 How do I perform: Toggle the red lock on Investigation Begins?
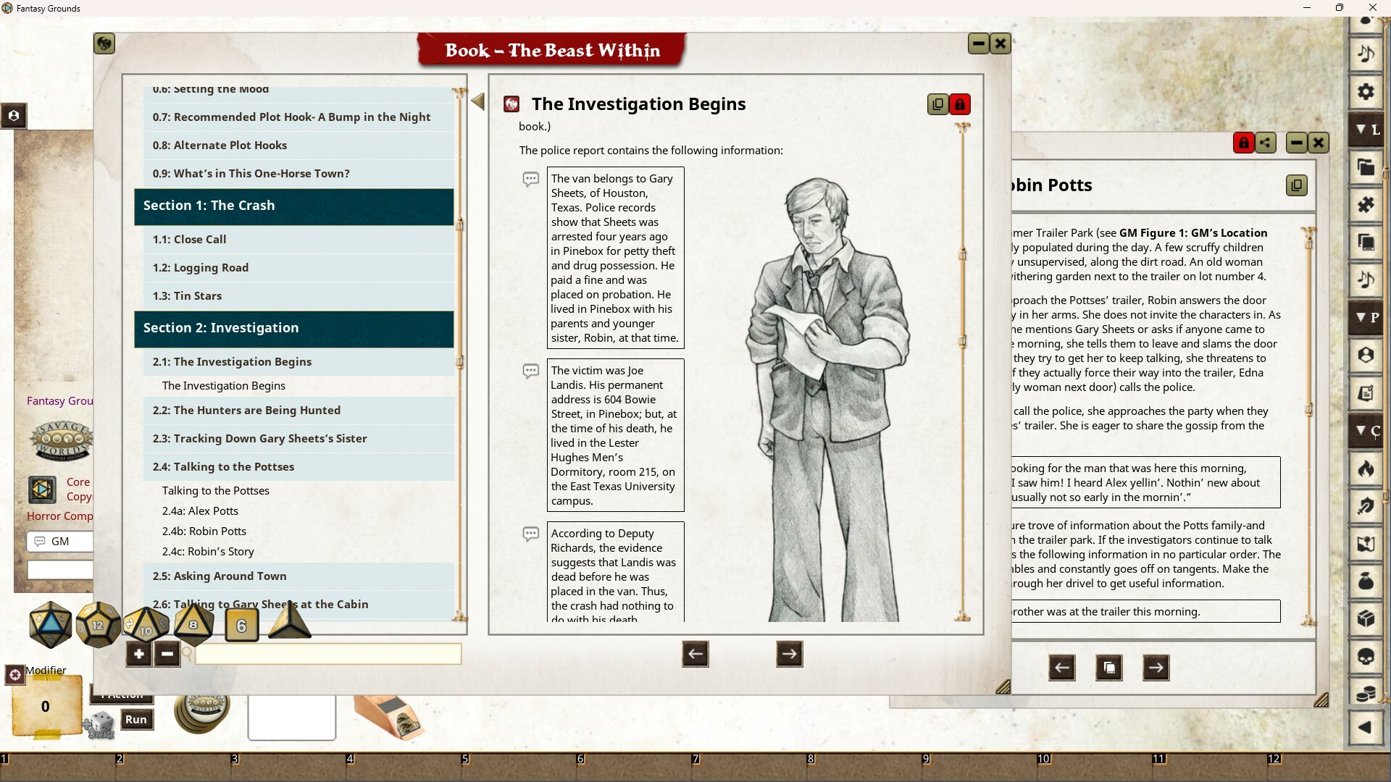tap(960, 104)
